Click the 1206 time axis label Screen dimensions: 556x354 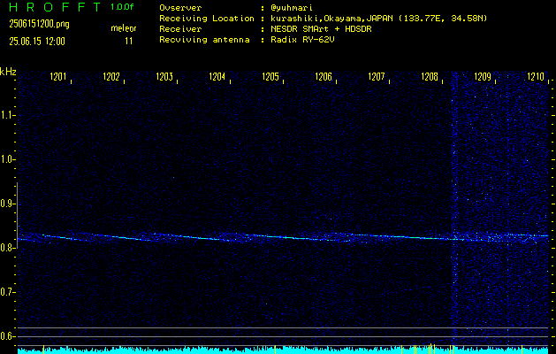(324, 77)
